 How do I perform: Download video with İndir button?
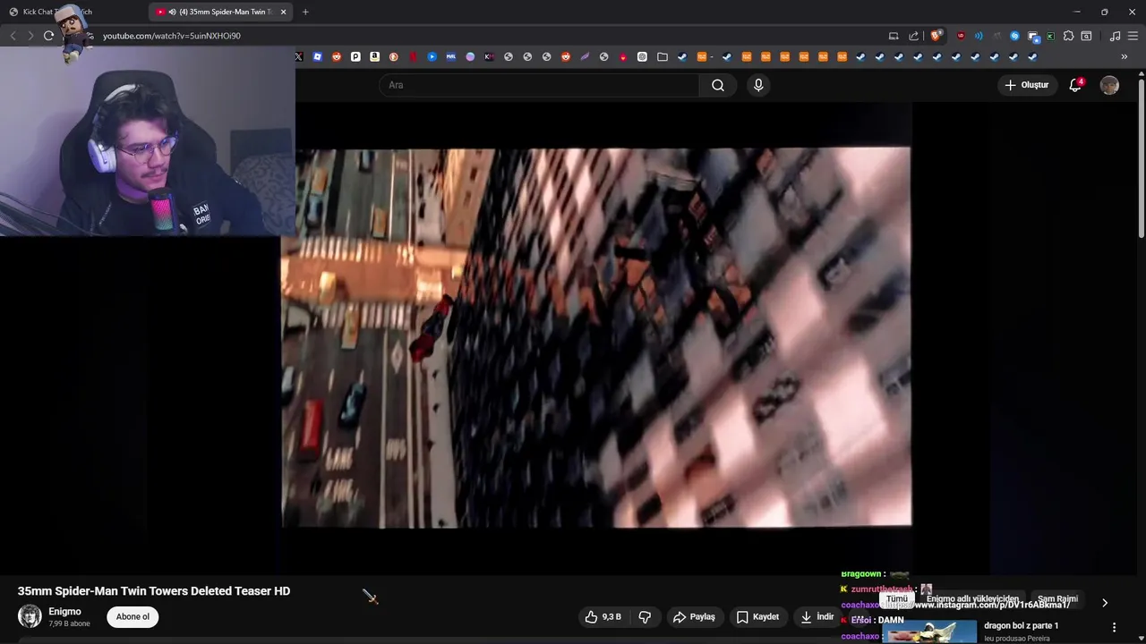click(817, 616)
